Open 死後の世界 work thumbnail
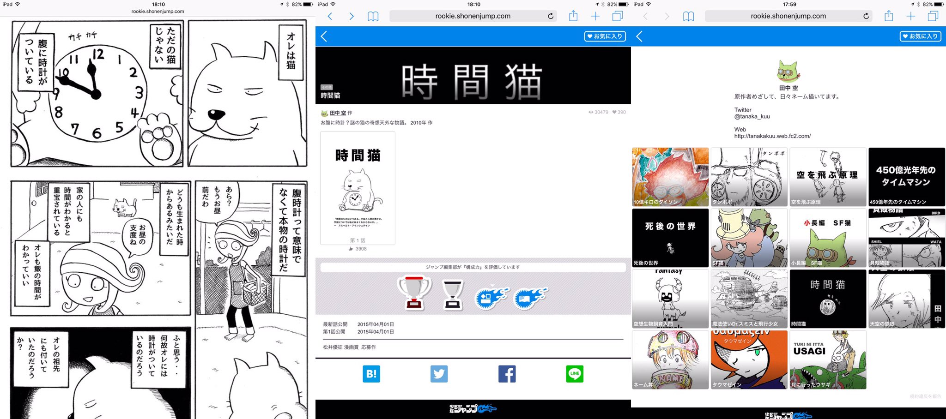 coord(670,238)
